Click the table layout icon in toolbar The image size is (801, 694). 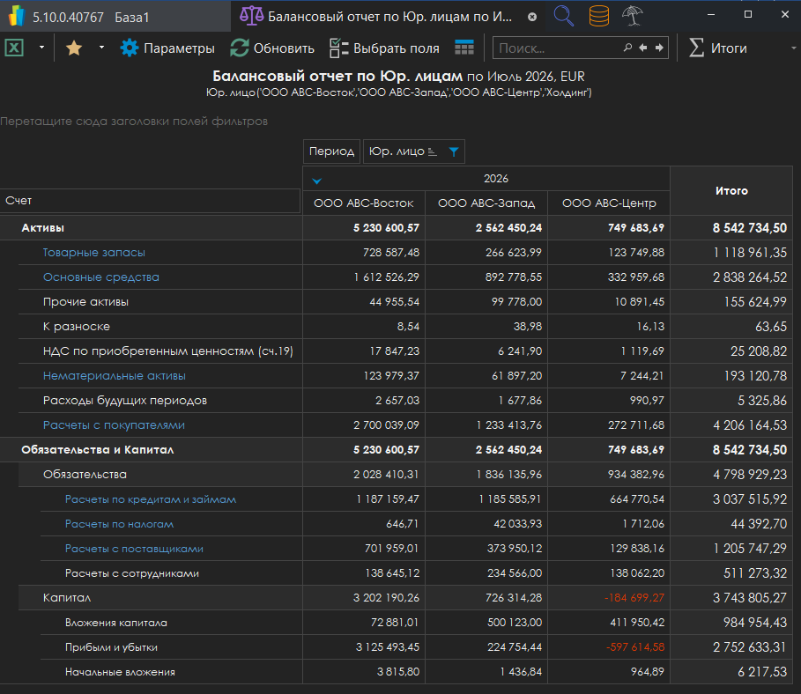(x=464, y=48)
